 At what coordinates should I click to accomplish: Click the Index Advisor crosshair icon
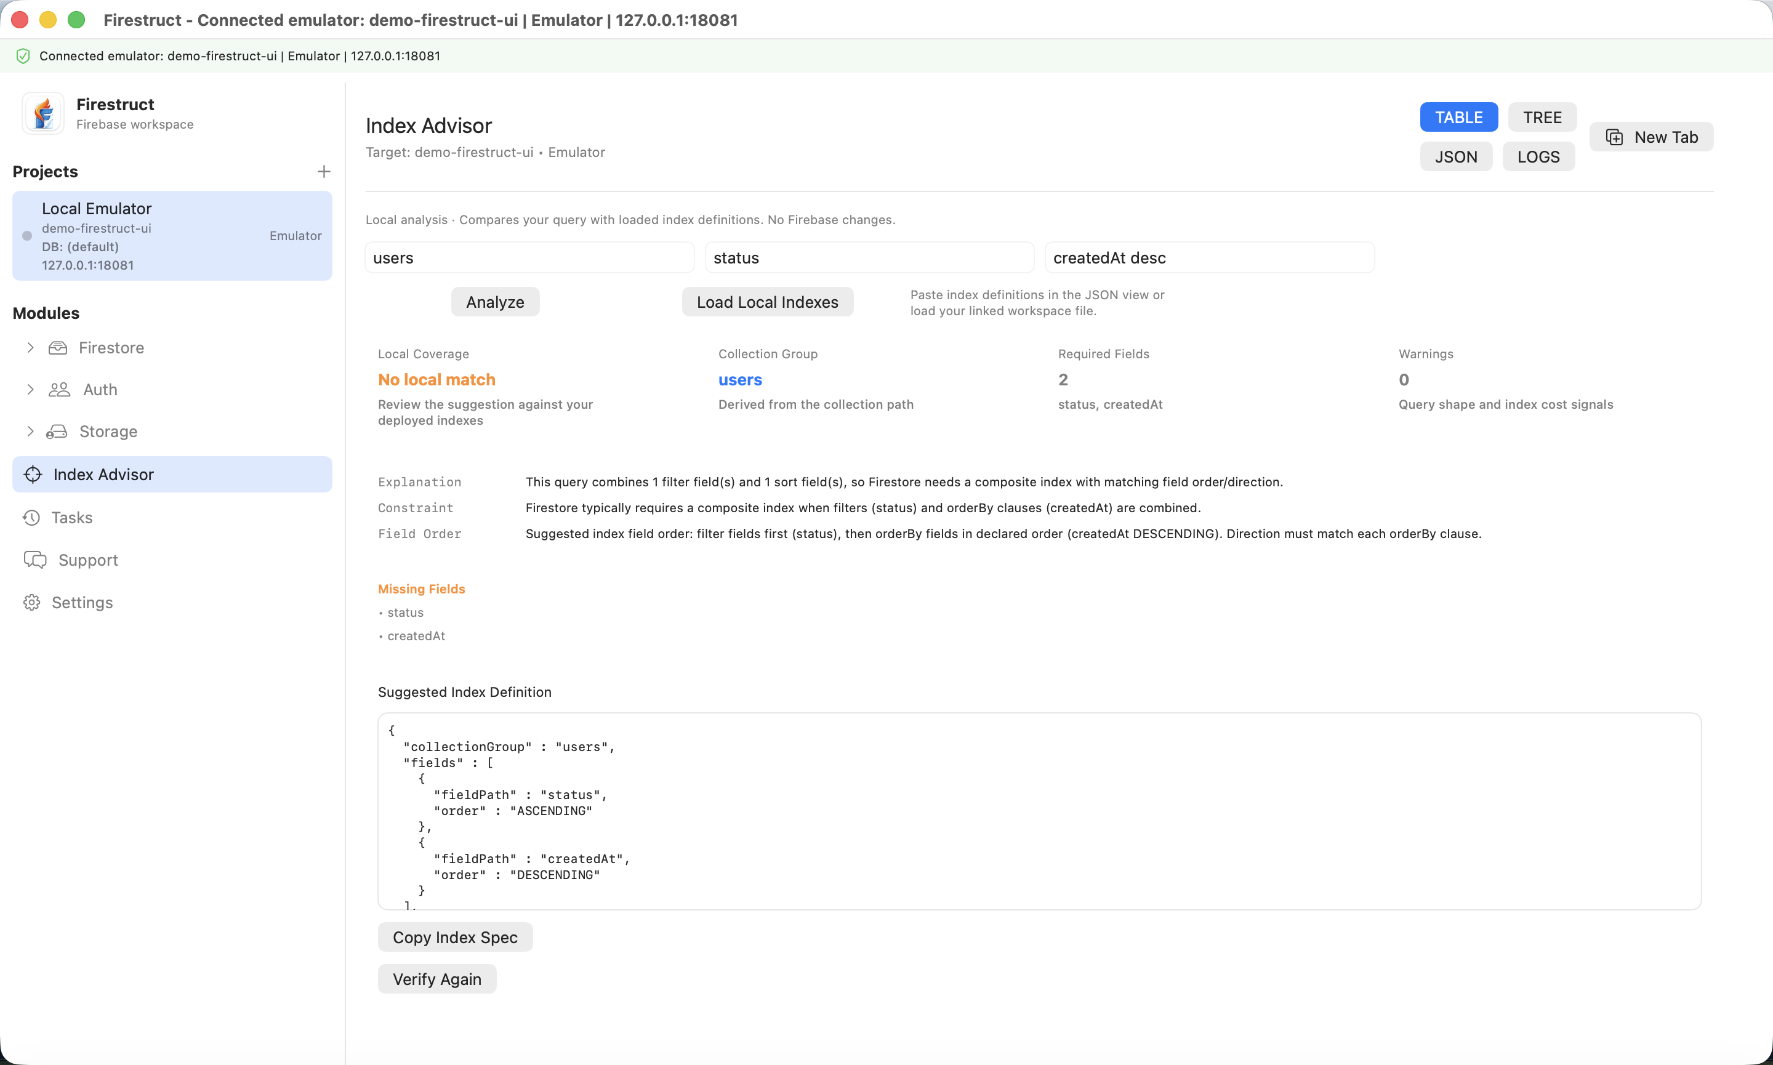pyautogui.click(x=33, y=475)
